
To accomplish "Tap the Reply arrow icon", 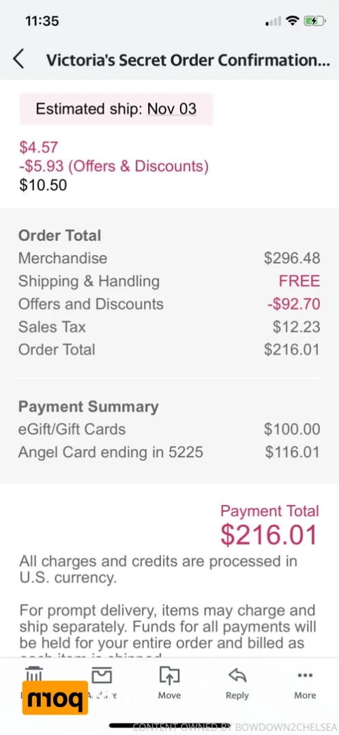I will point(237,675).
